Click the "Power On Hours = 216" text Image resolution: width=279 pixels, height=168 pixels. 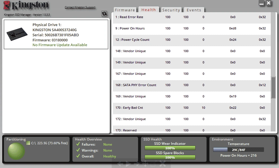pyautogui.click(x=239, y=155)
